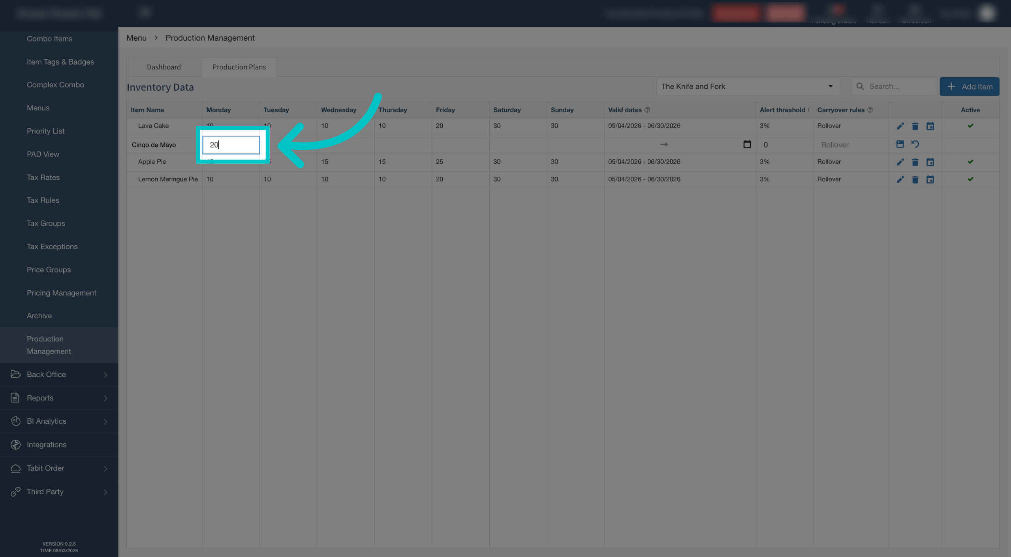Viewport: 1011px width, 557px height.
Task: Edit the Lava Cake row pencil icon
Action: (x=900, y=126)
